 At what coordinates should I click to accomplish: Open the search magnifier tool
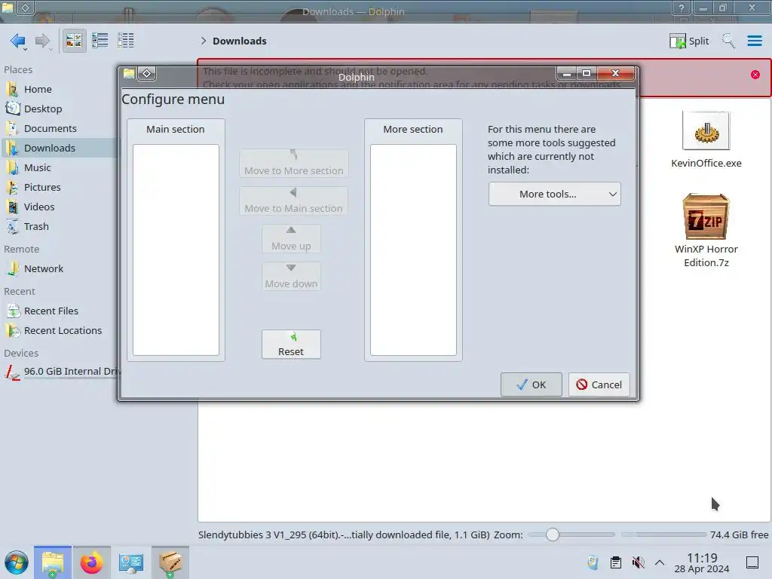point(728,41)
